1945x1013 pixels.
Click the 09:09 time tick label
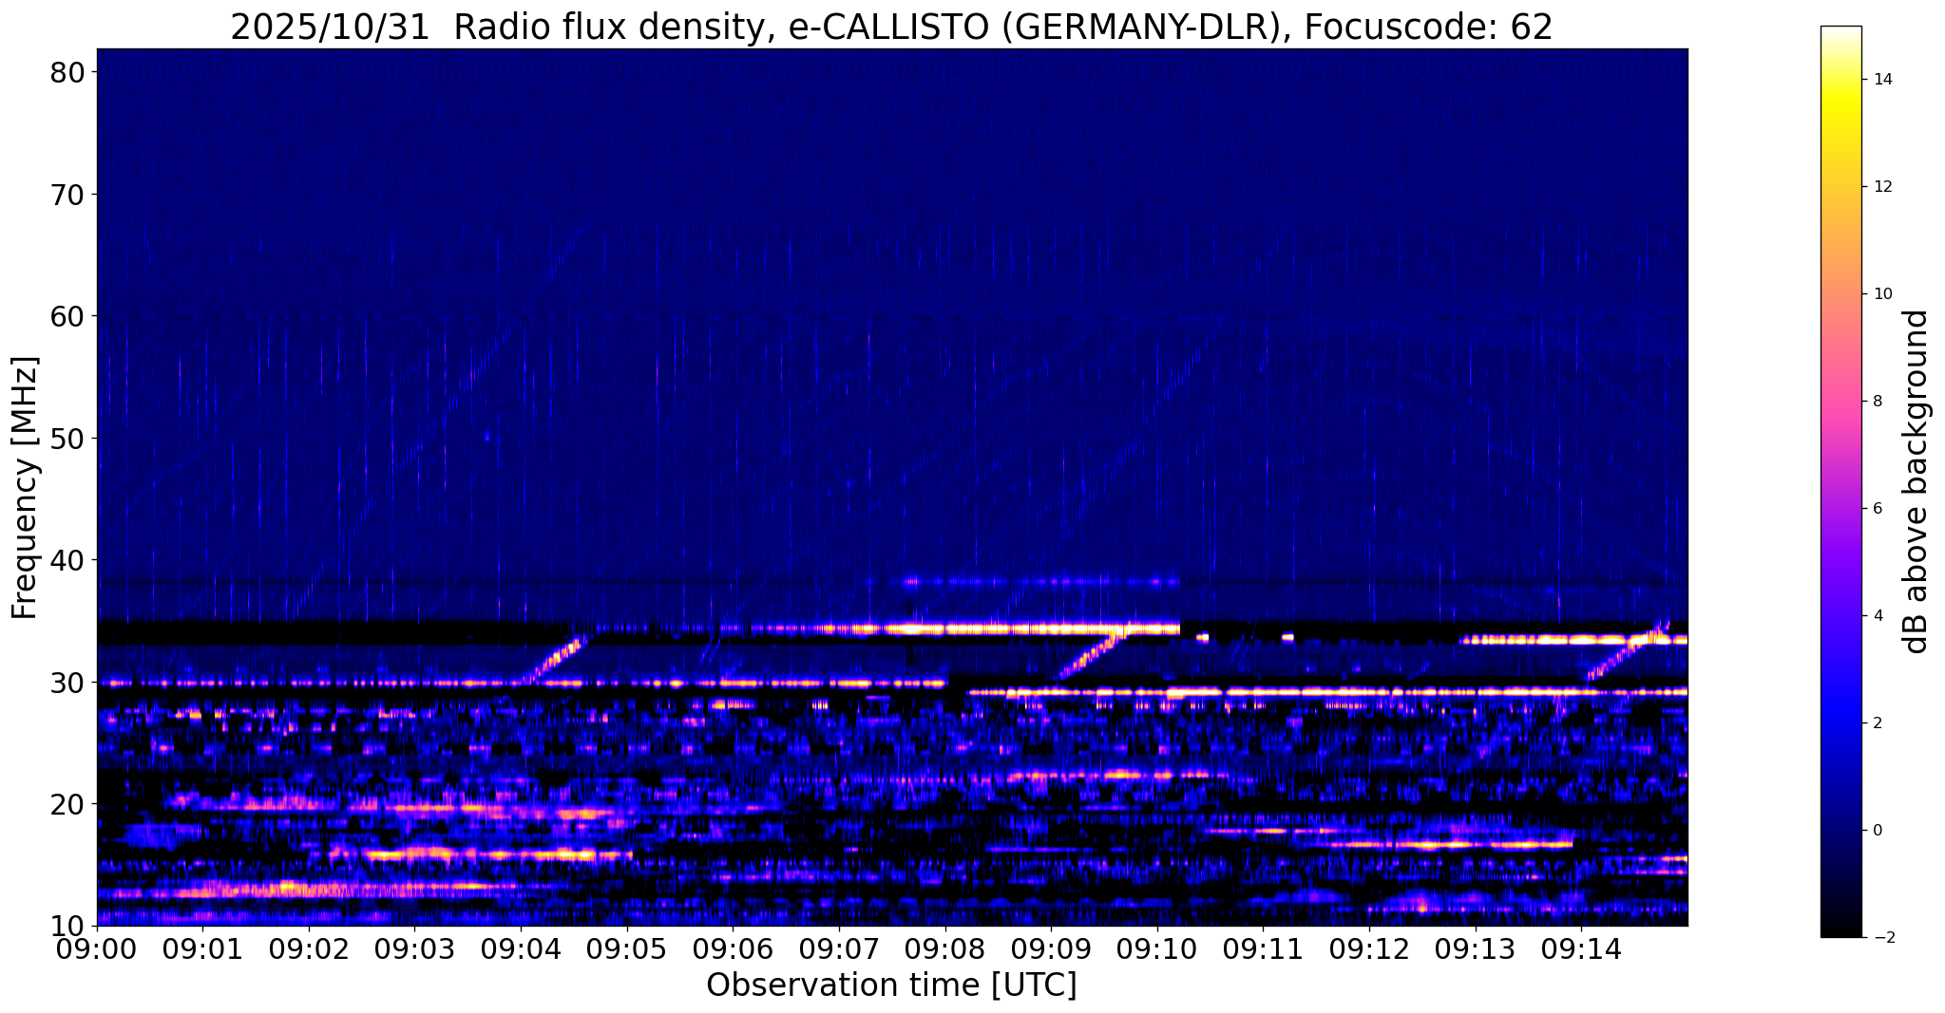[x=1051, y=948]
